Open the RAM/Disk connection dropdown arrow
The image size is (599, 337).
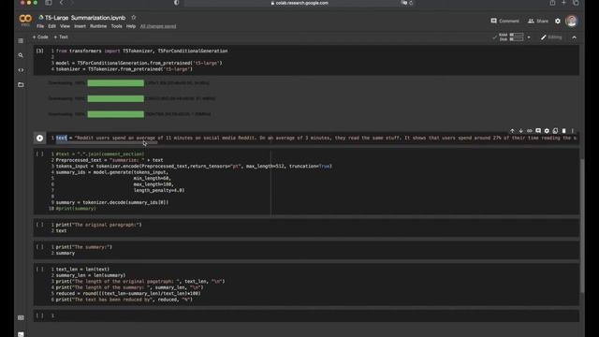click(x=529, y=37)
